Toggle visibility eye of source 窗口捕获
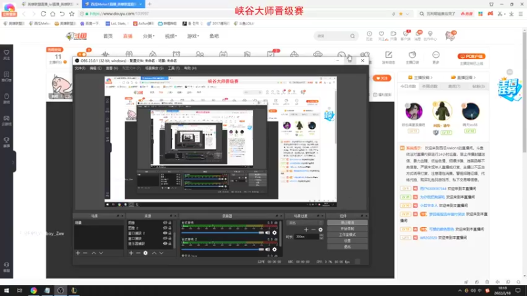Viewport: 527px width, 296px height. point(165,238)
